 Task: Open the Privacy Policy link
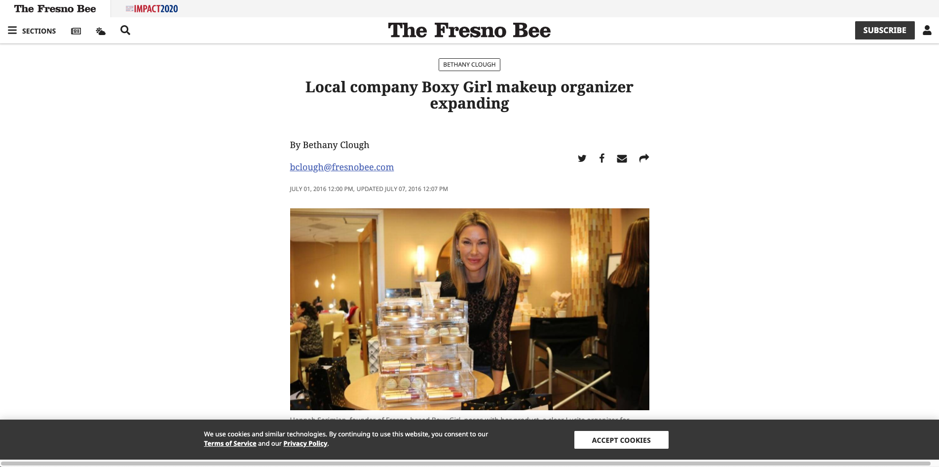tap(305, 443)
